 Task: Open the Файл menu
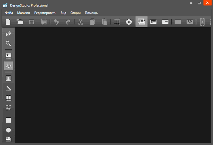point(9,13)
